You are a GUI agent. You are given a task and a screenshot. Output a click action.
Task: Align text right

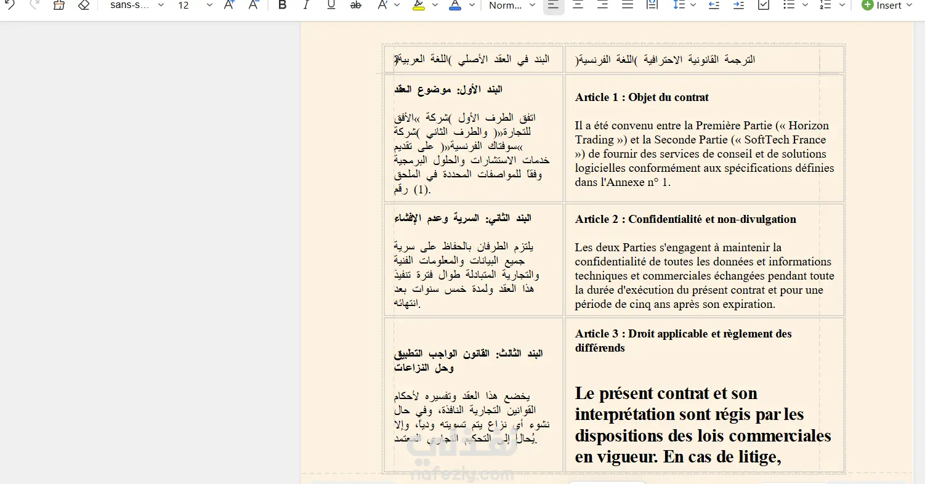tap(603, 5)
